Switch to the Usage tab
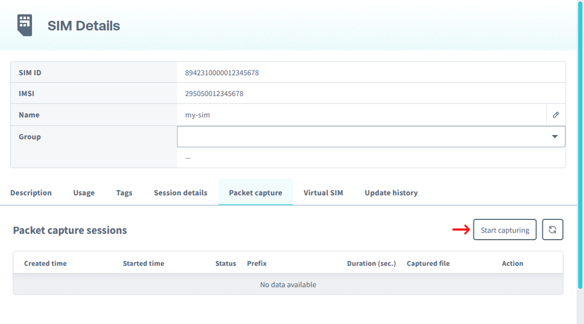The image size is (584, 324). click(x=83, y=193)
